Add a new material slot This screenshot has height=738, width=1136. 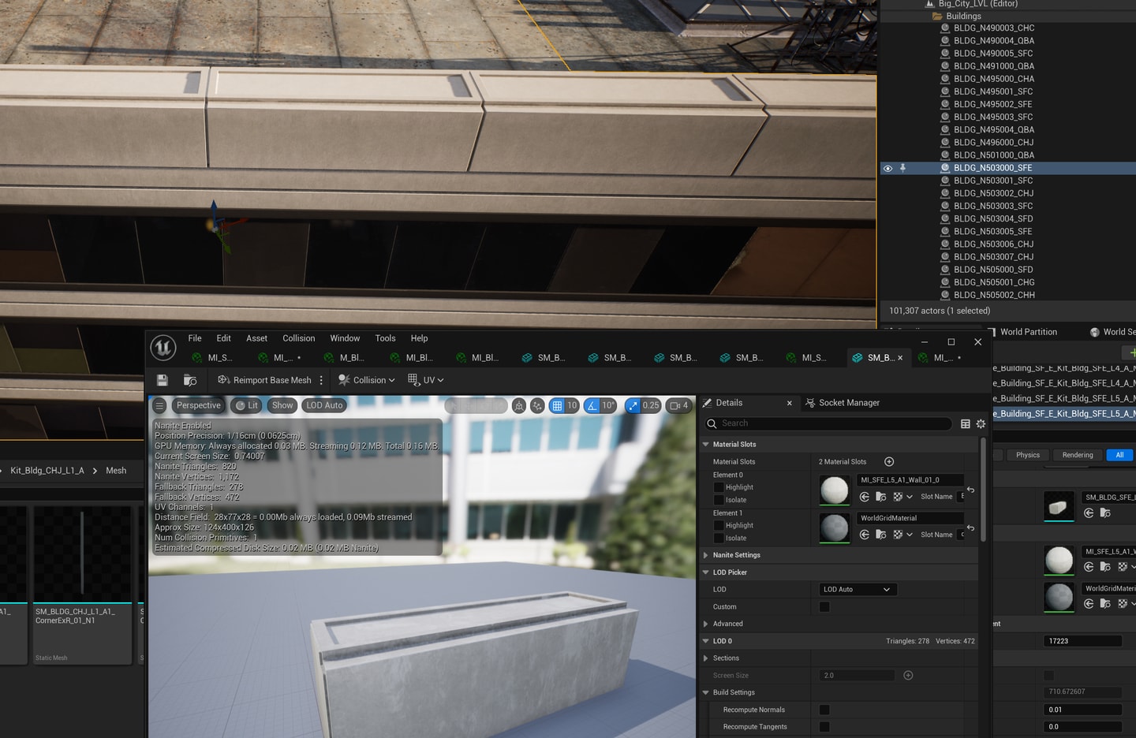click(x=889, y=461)
